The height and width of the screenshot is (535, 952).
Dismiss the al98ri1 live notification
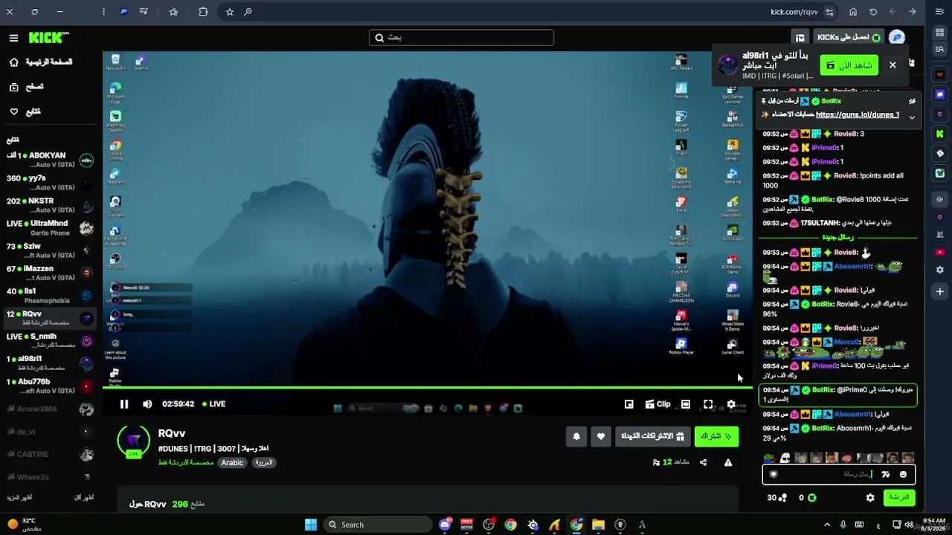[x=892, y=65]
